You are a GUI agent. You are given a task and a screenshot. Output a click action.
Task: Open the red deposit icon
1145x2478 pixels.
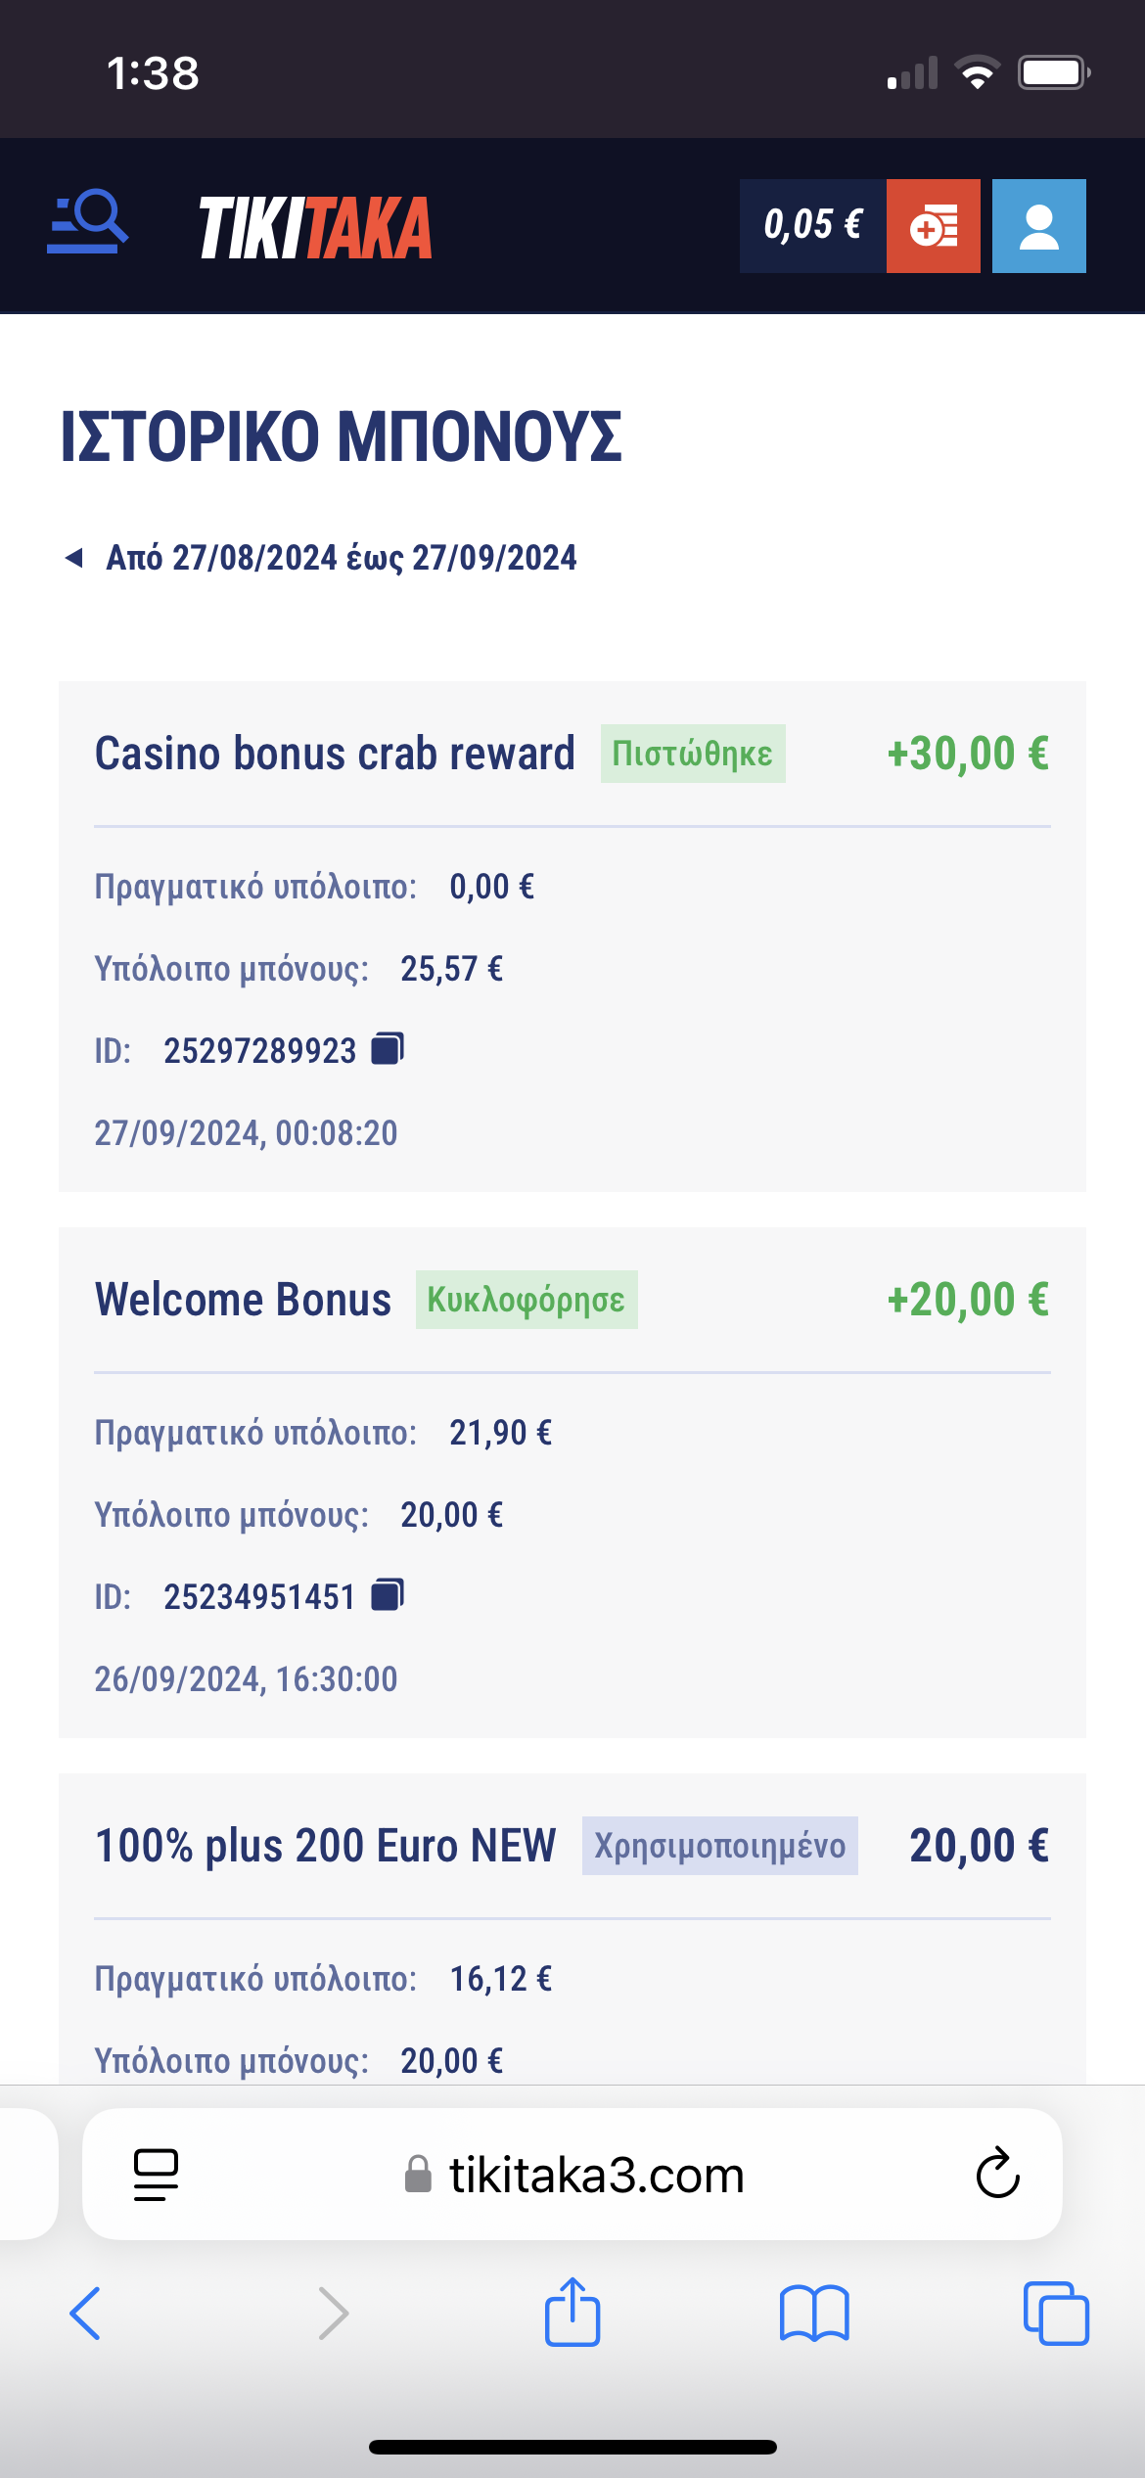[x=933, y=226]
